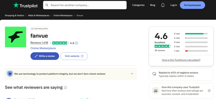Click the fanvue company name heading
The height and width of the screenshot is (99, 216).
39,36
